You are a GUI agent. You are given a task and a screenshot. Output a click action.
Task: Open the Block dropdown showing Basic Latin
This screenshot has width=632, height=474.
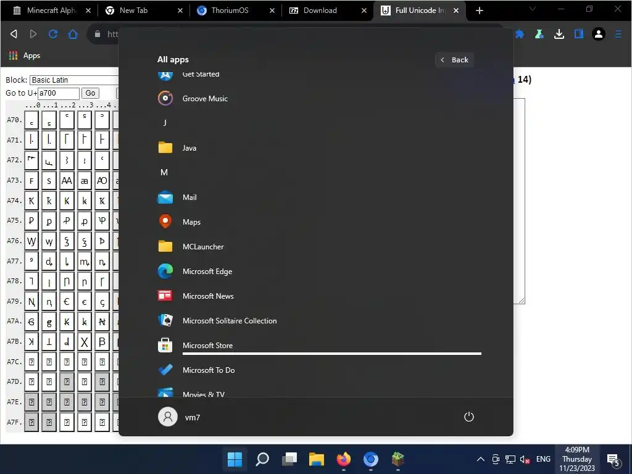pos(74,80)
